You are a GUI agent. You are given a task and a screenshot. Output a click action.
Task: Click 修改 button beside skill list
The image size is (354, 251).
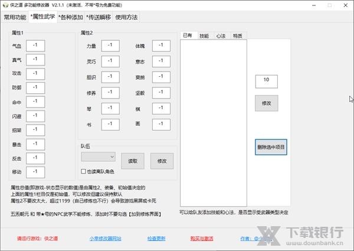(x=267, y=103)
